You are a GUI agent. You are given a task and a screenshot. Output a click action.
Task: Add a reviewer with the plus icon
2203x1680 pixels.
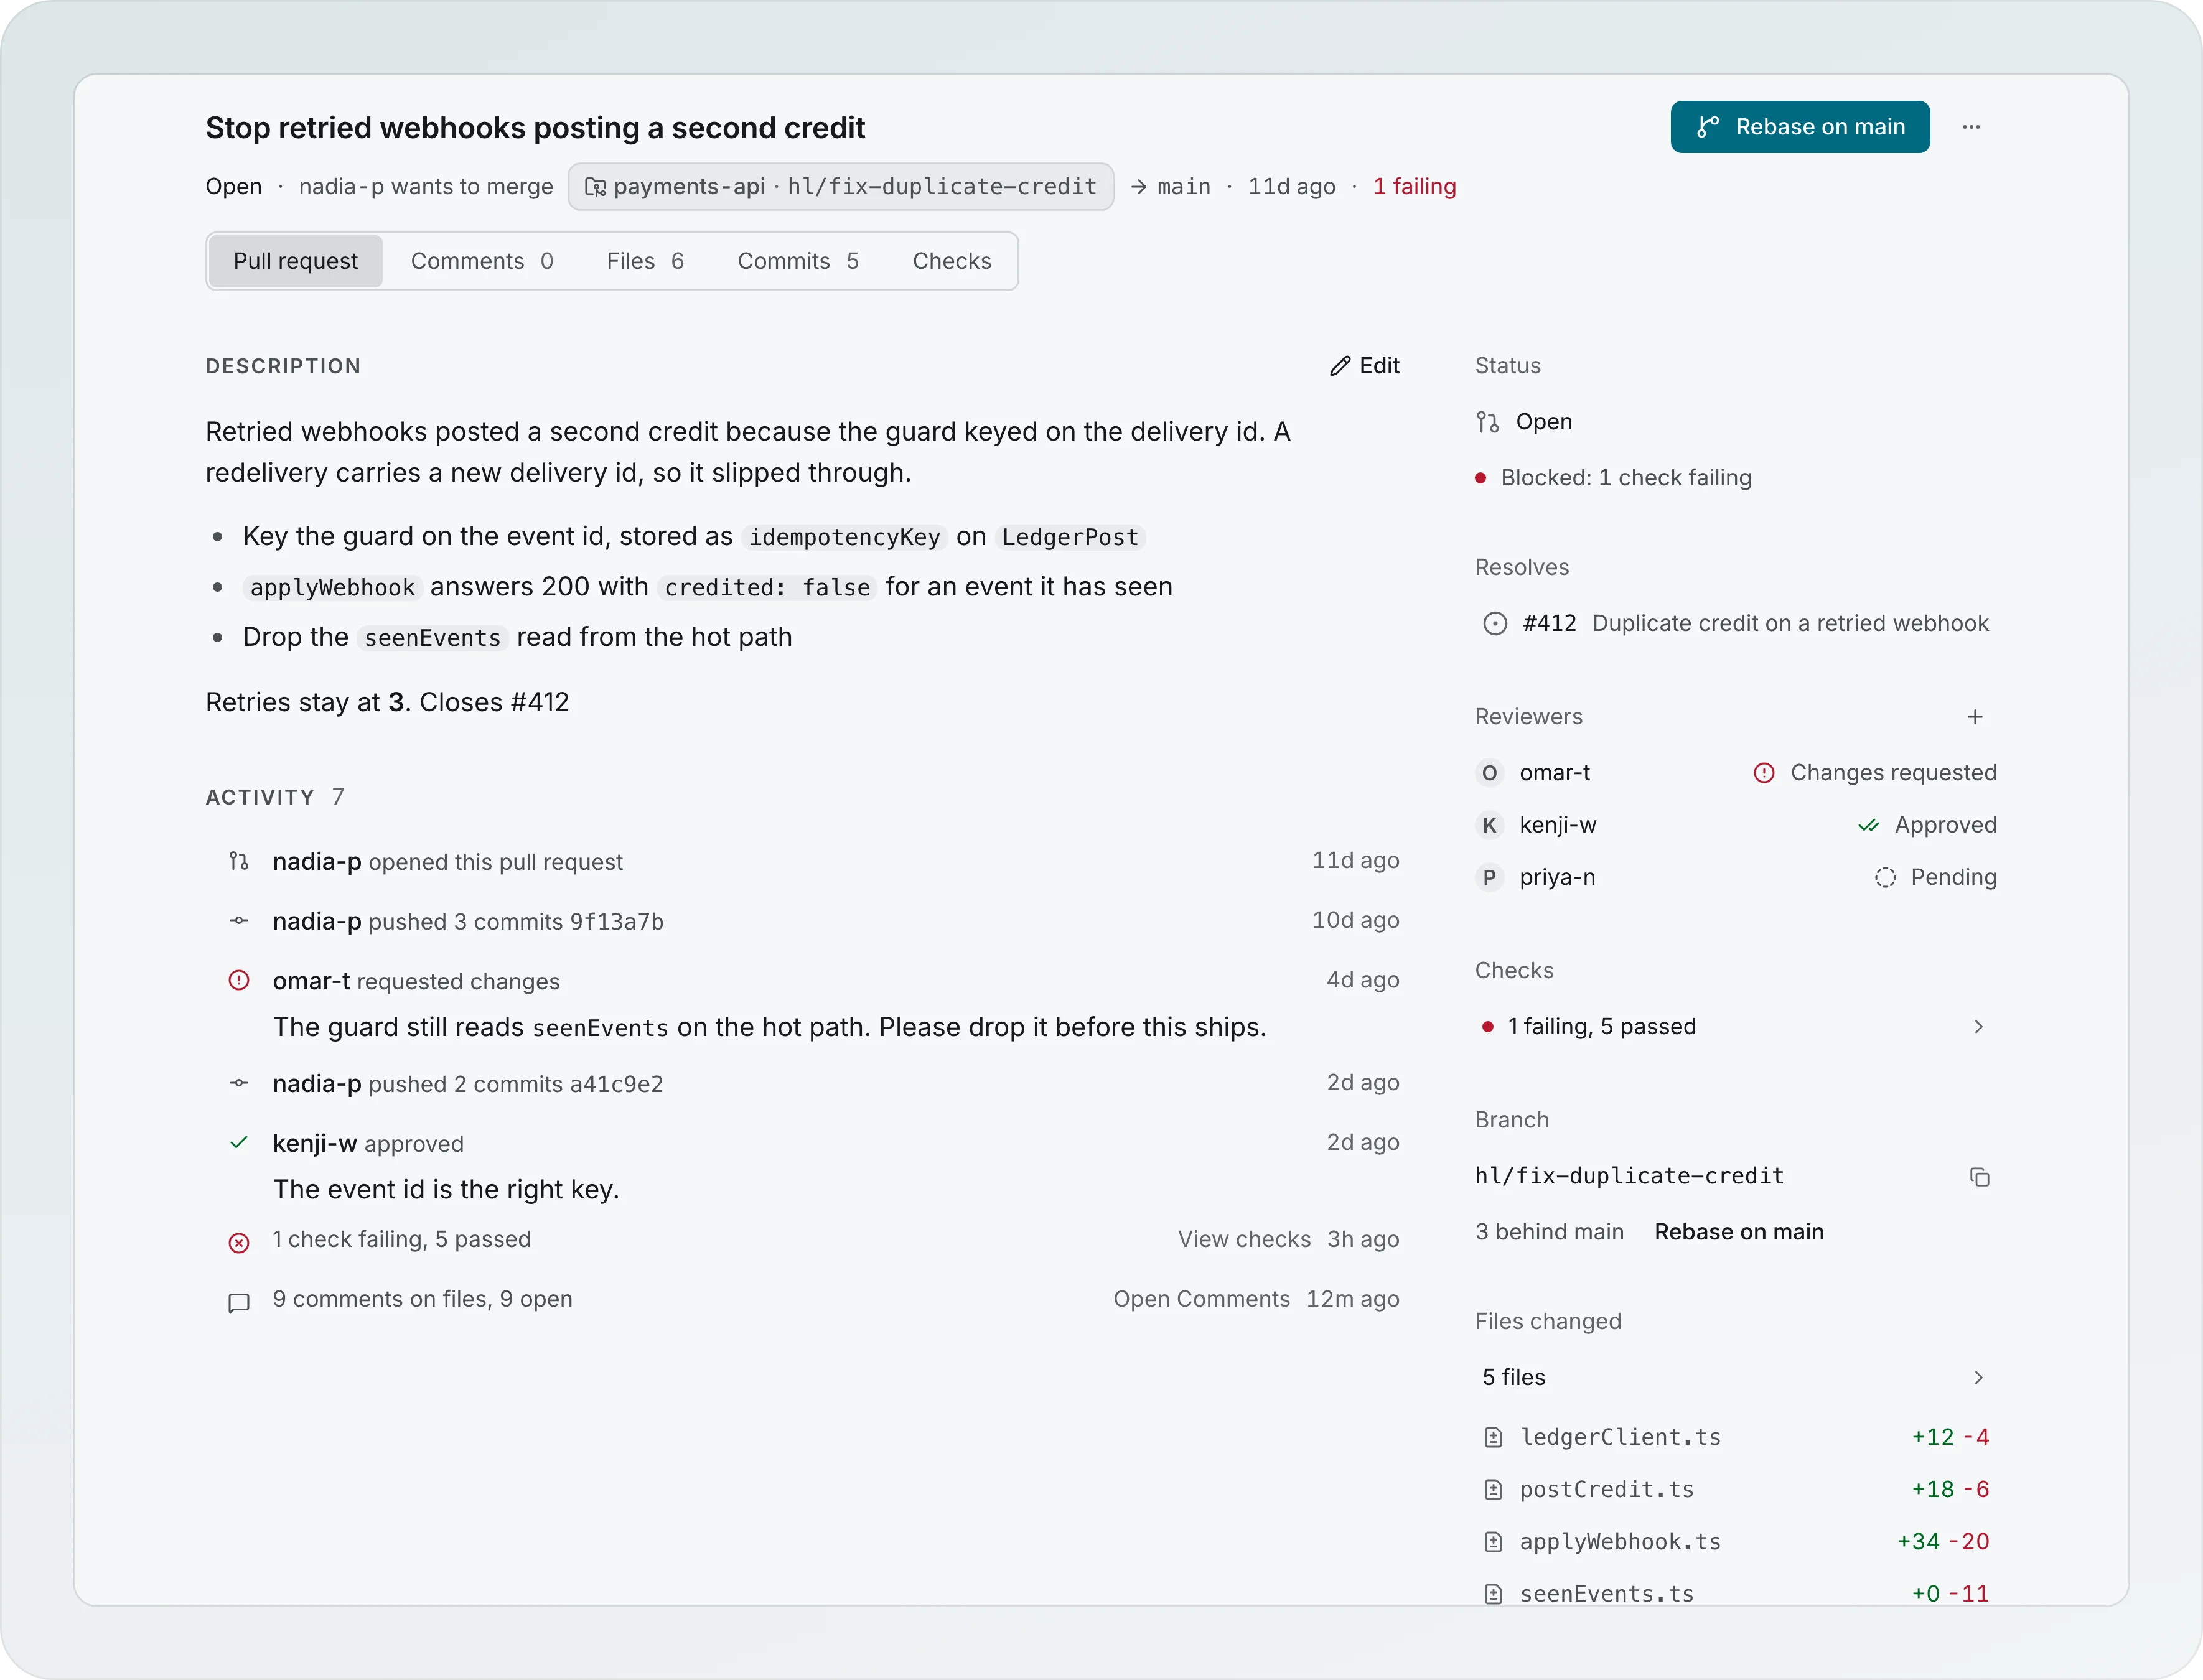(x=1975, y=717)
